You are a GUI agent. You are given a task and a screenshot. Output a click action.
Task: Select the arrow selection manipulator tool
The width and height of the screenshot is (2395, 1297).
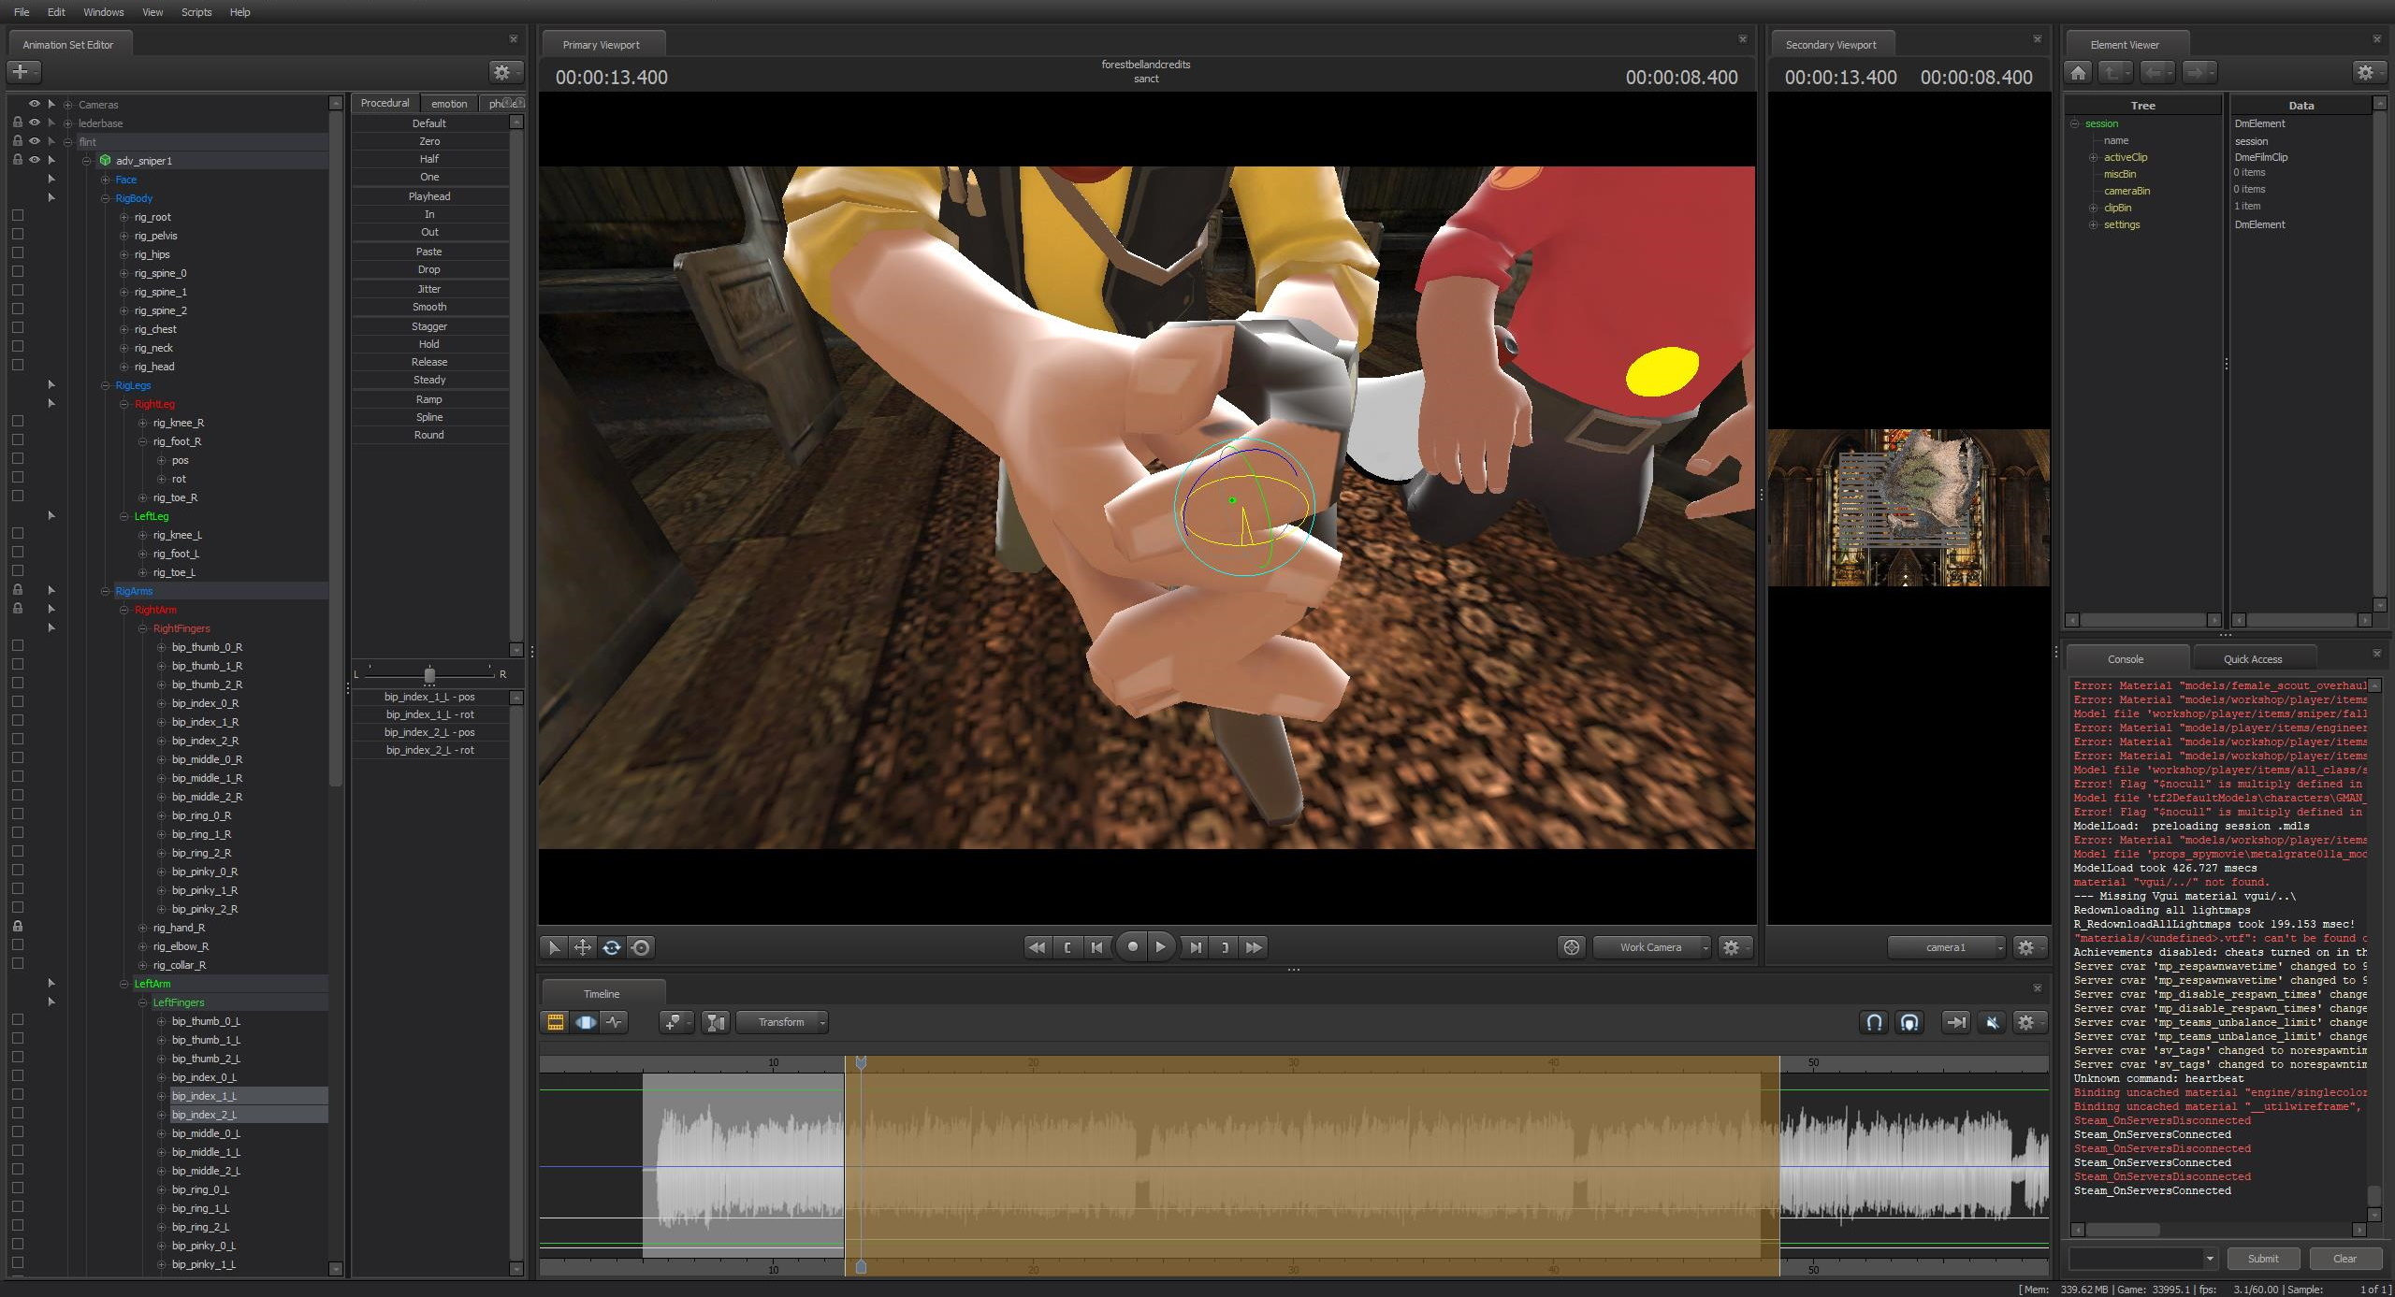tap(553, 947)
